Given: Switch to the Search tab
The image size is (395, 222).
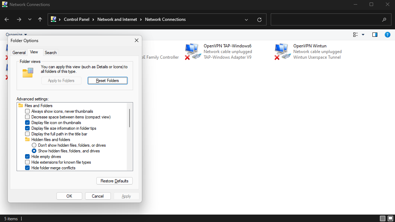Looking at the screenshot, I should (x=50, y=52).
